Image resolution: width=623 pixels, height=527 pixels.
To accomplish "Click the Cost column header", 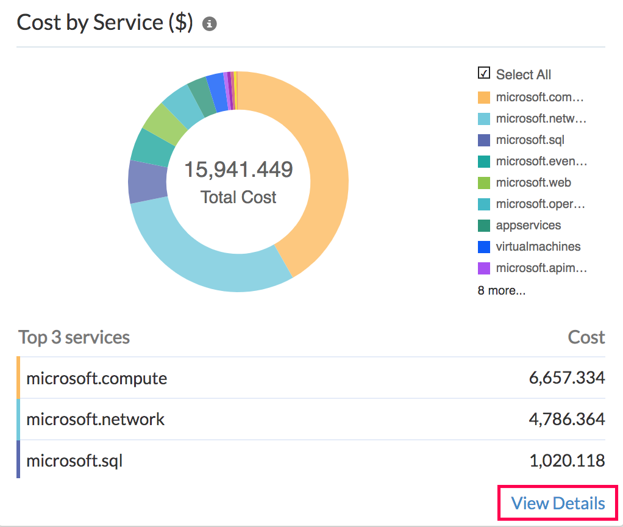I will point(586,337).
